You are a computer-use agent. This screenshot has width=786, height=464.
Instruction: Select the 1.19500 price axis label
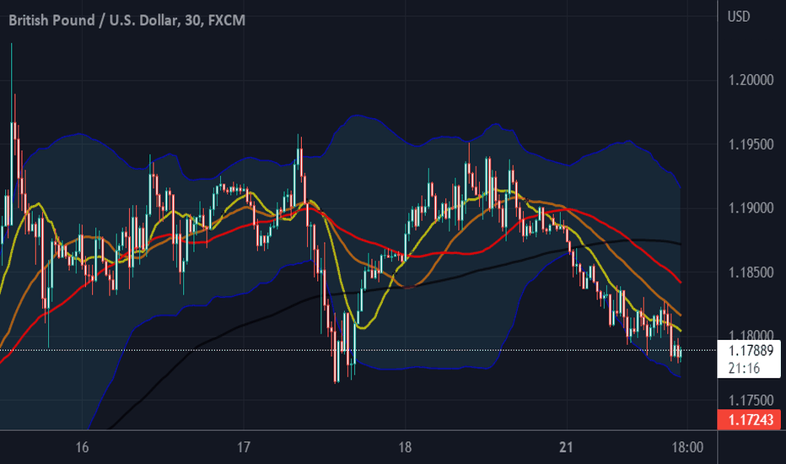pos(751,144)
